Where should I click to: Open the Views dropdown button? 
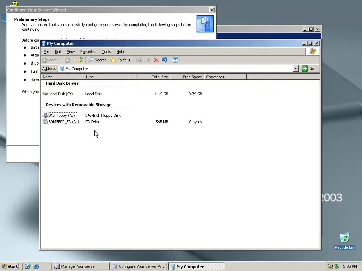pos(177,60)
